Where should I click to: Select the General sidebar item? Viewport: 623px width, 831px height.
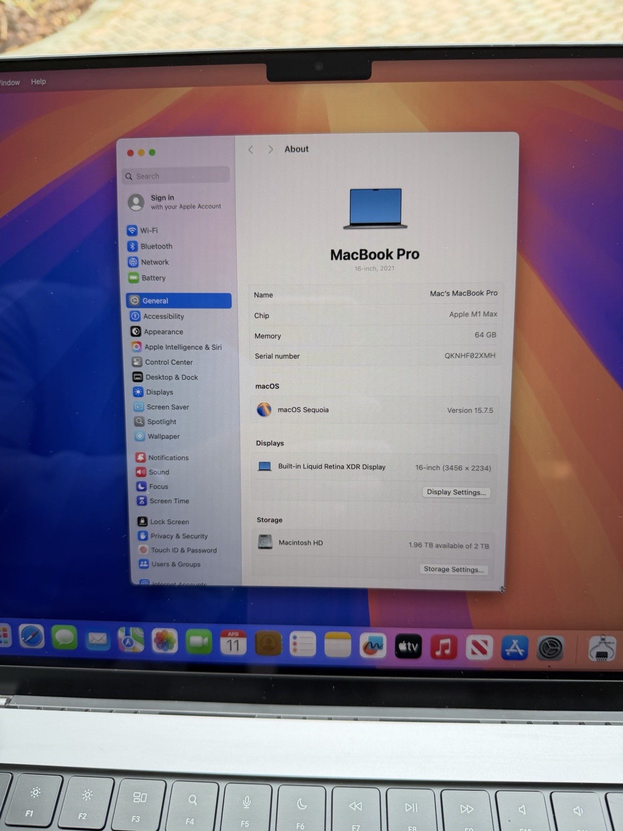tap(179, 301)
